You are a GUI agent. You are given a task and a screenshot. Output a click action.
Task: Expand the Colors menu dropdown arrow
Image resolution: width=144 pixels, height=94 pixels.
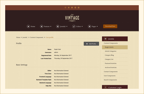pyautogui.click(x=82, y=26)
